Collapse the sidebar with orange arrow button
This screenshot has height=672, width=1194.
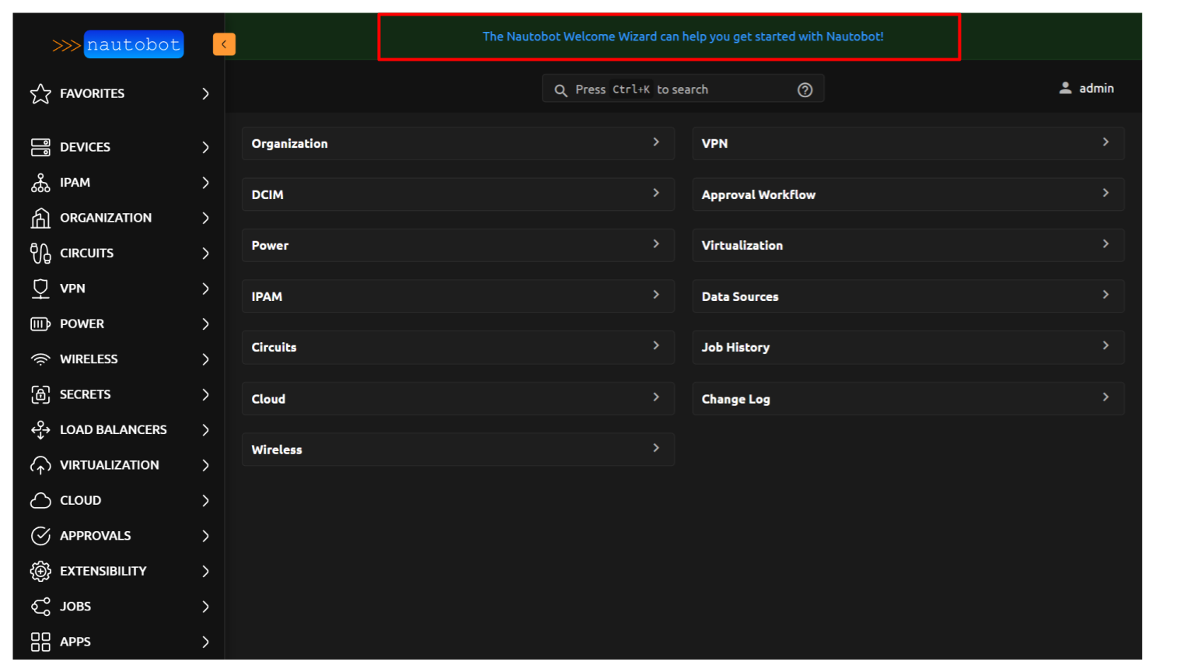[x=224, y=44]
